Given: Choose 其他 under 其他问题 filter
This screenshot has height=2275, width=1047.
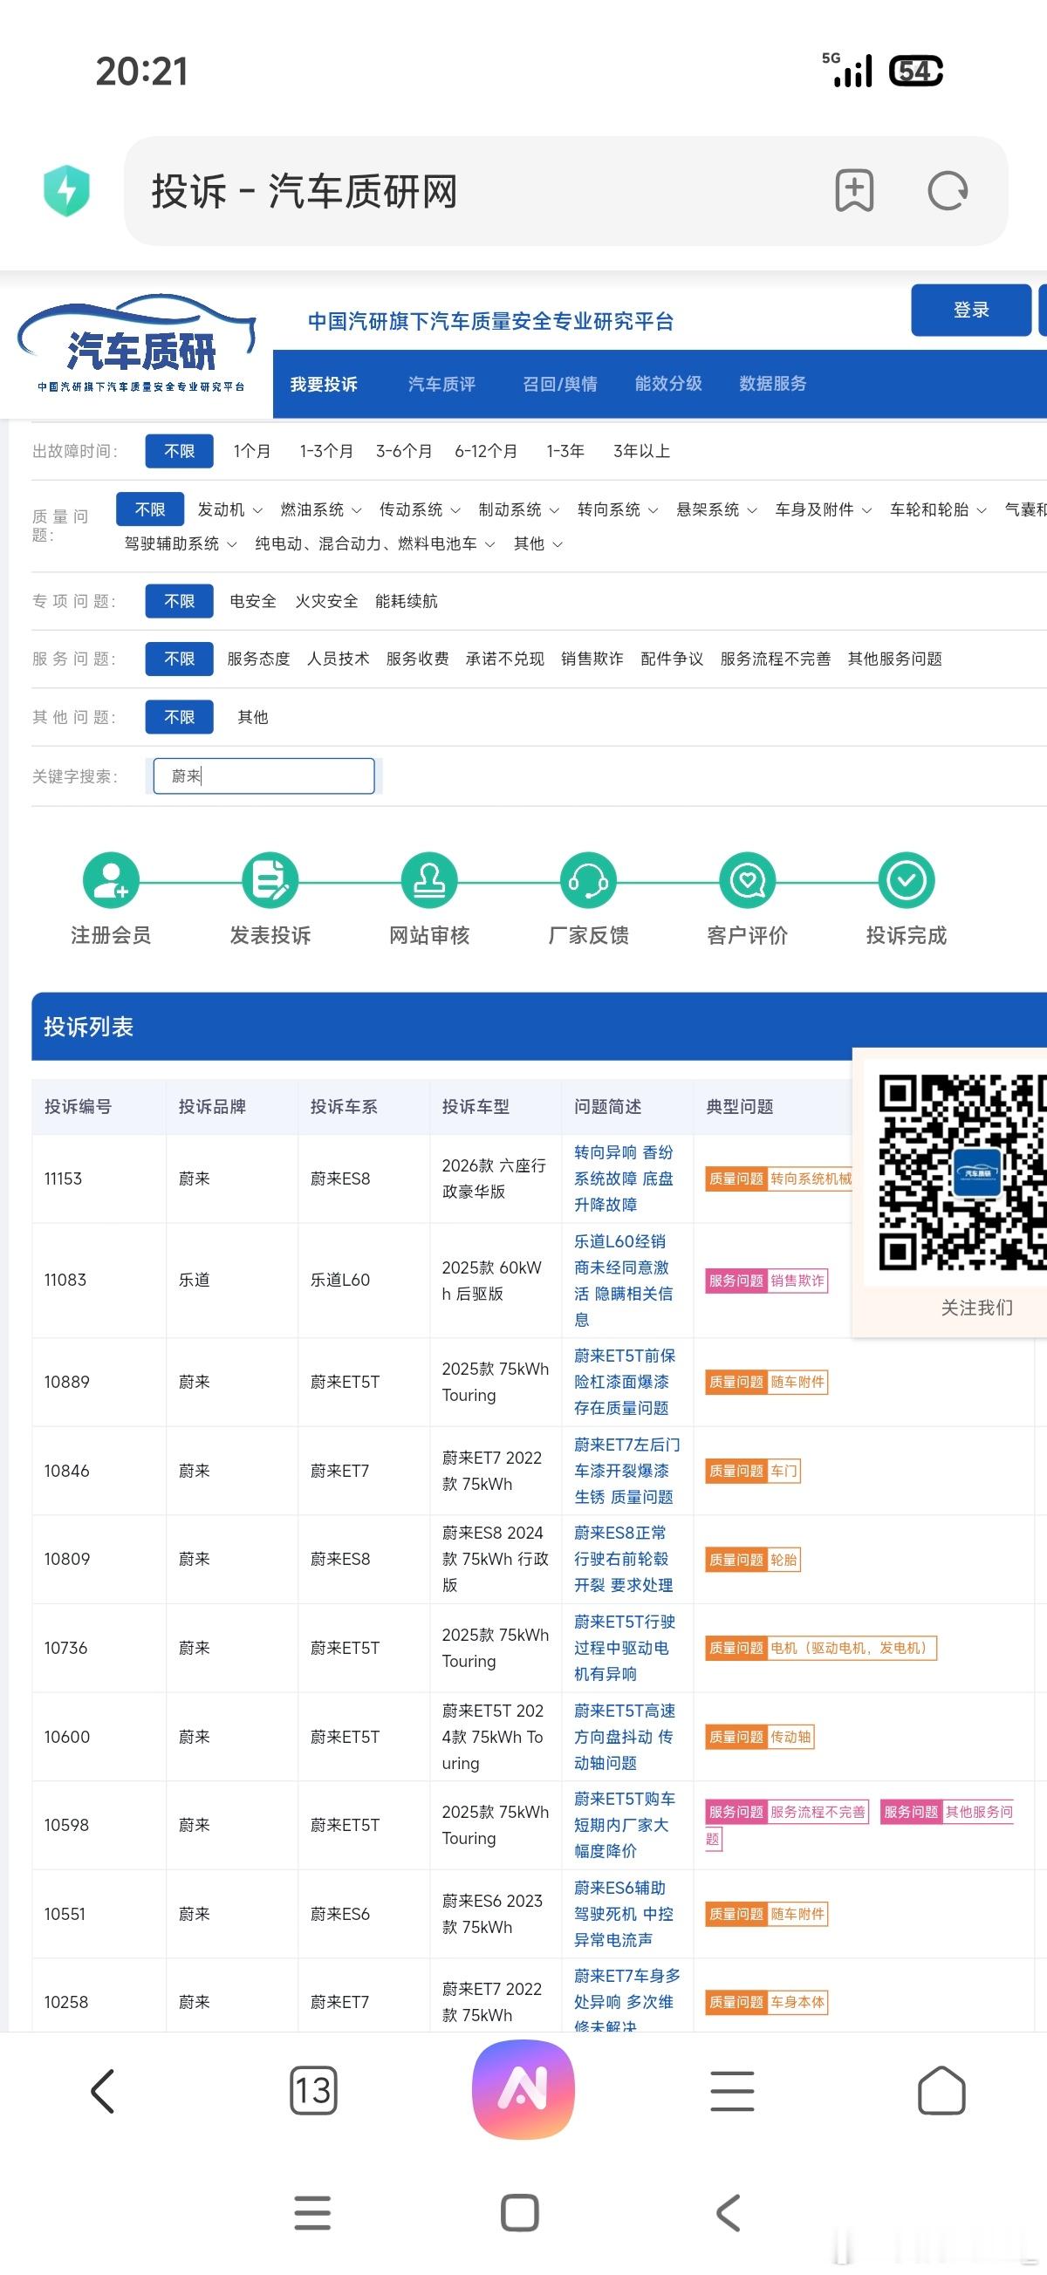Looking at the screenshot, I should pos(253,717).
